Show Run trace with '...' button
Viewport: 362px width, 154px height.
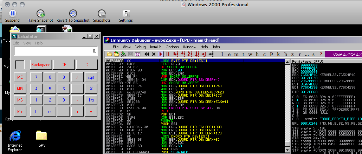point(306,55)
